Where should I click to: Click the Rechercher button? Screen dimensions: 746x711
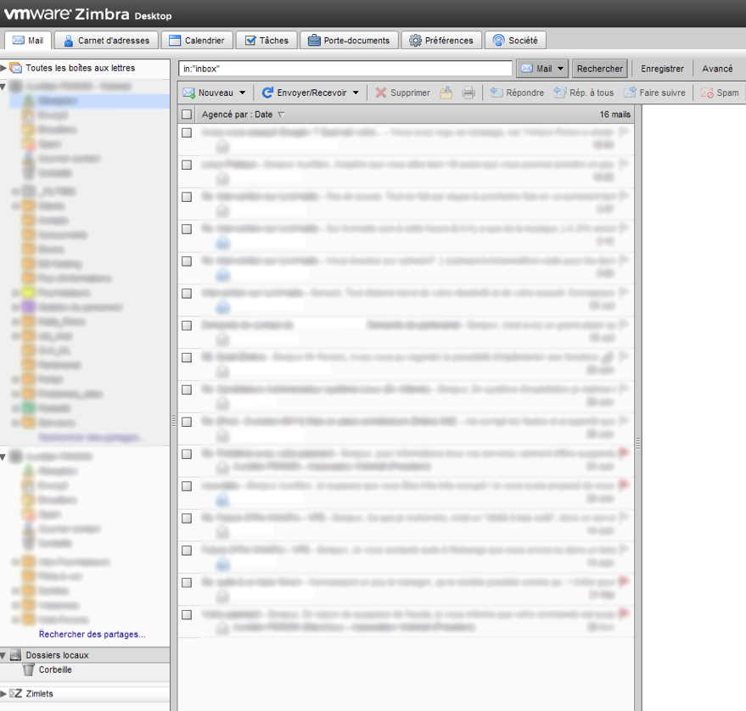(599, 69)
